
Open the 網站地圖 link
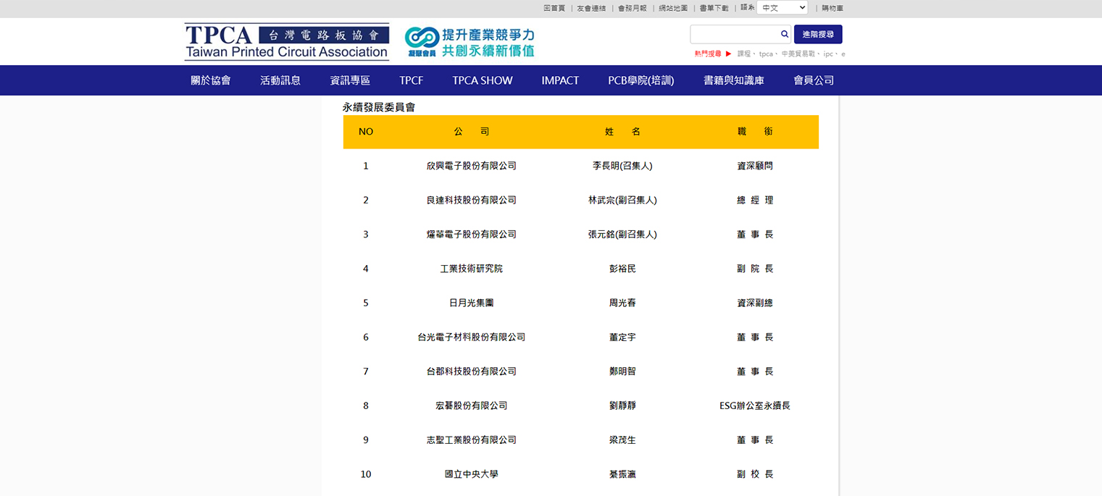coord(673,8)
